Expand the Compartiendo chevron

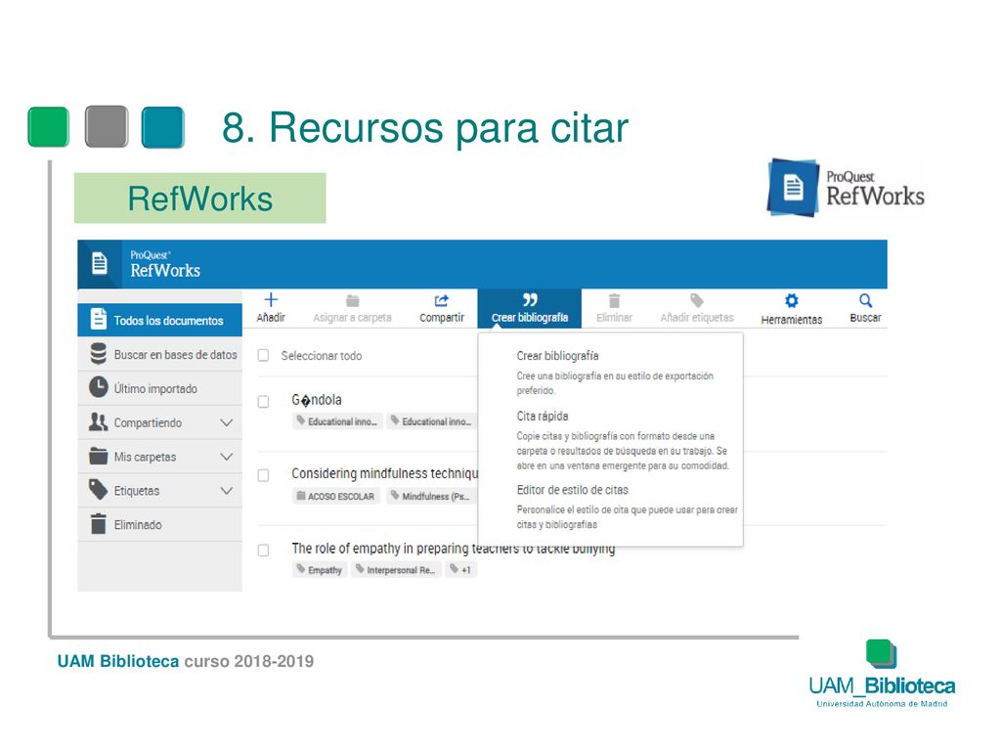coord(226,422)
